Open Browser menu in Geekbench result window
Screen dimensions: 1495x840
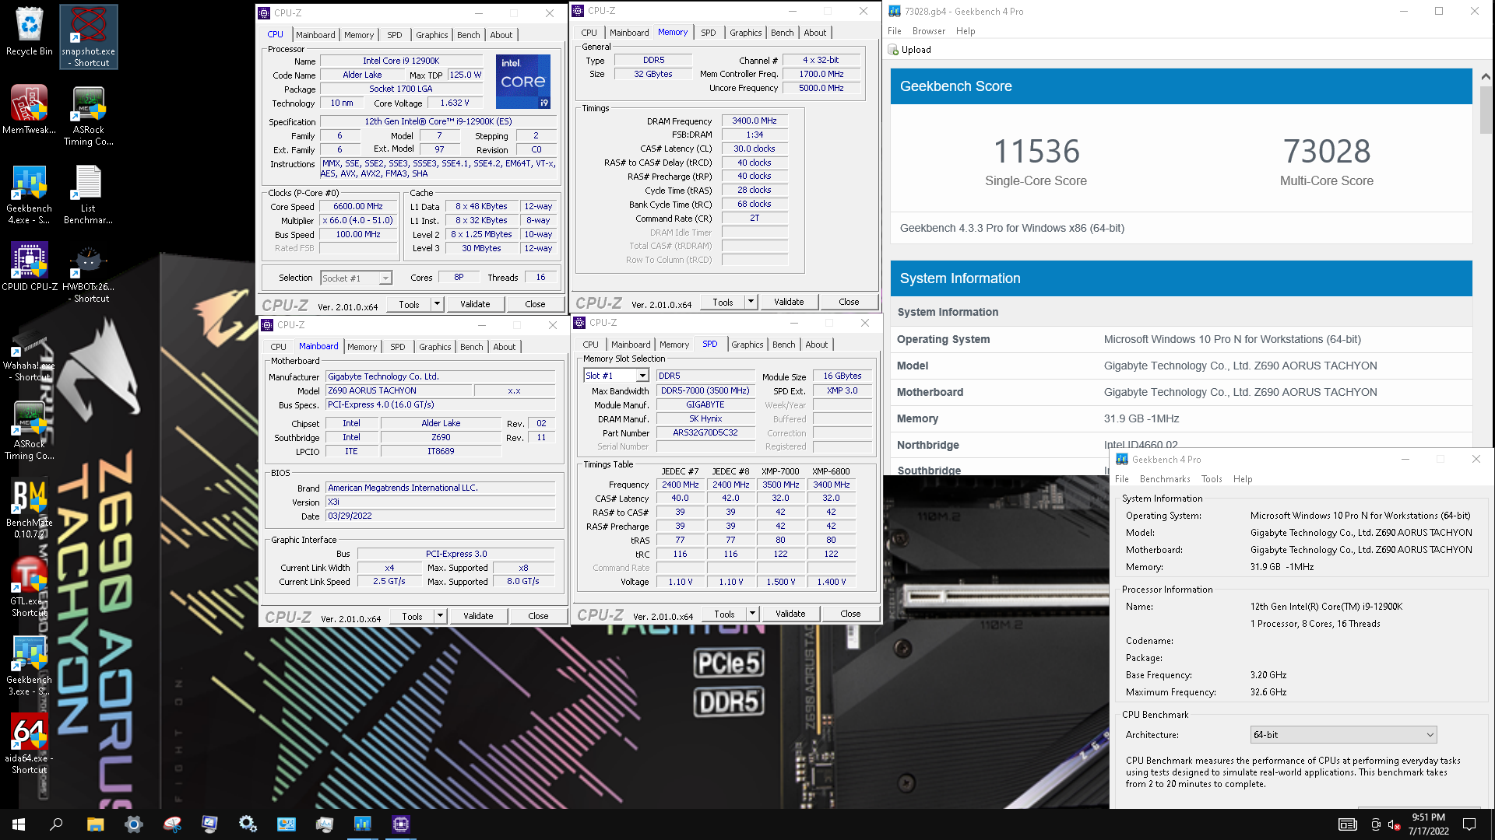click(x=928, y=31)
